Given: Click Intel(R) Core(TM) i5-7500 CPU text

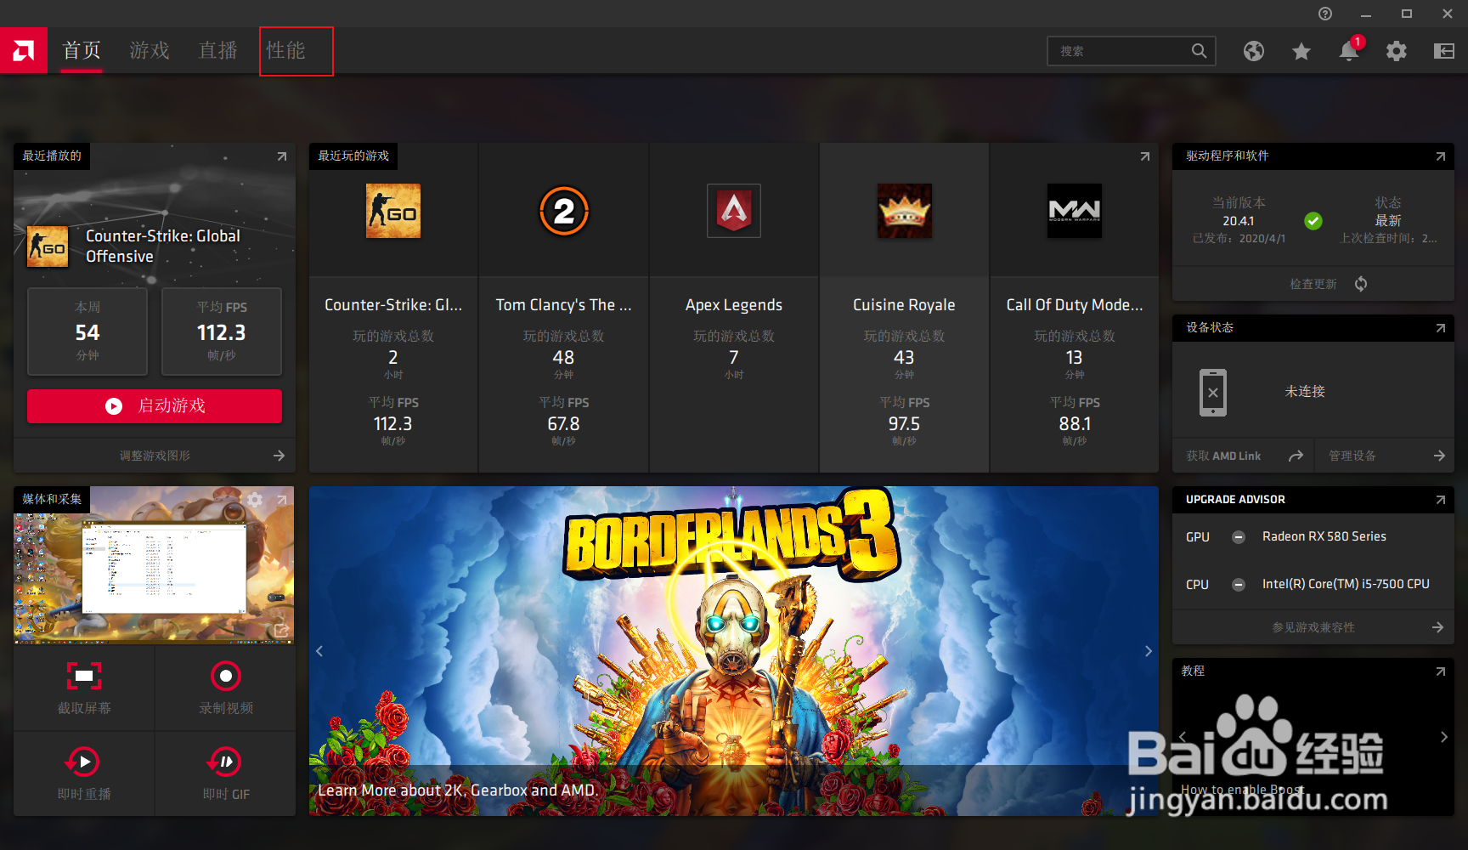Looking at the screenshot, I should 1346,584.
